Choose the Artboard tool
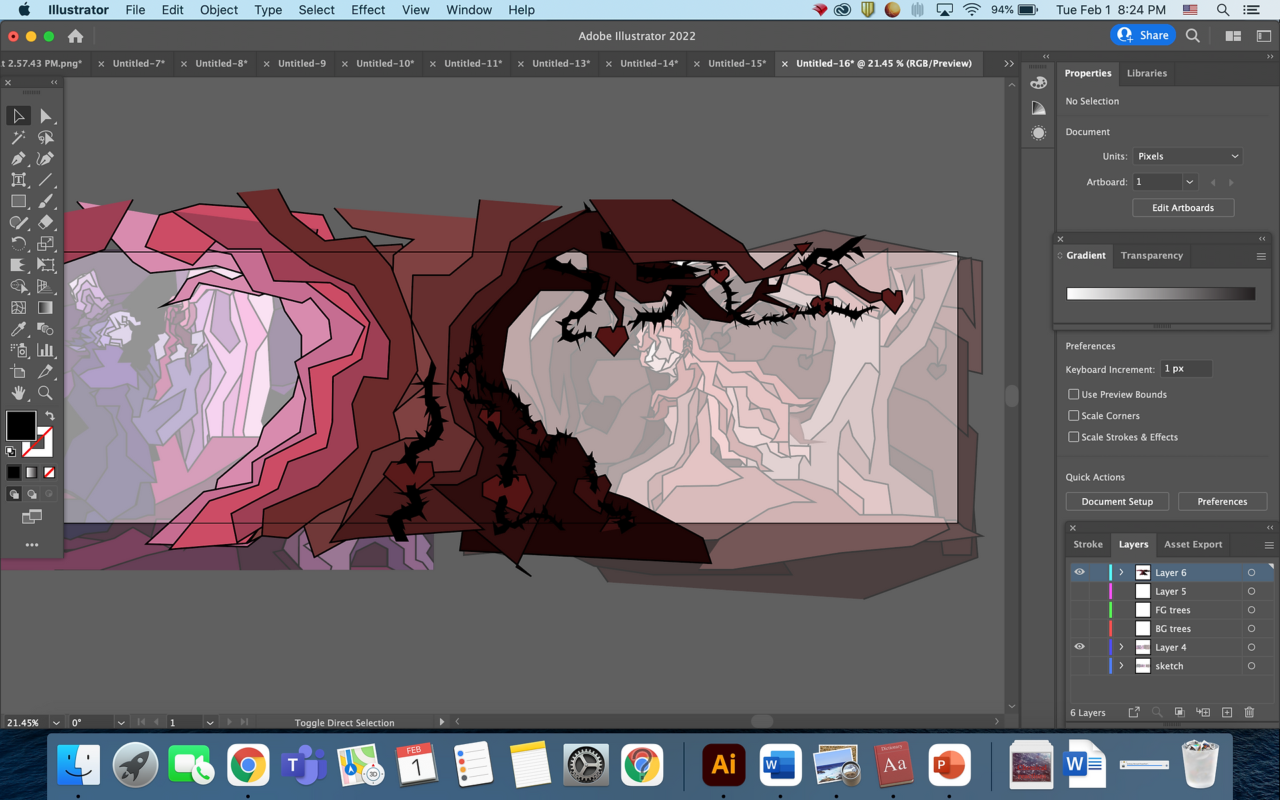Viewport: 1280px width, 800px height. 19,372
